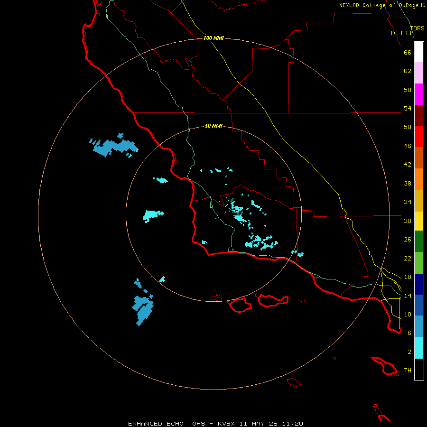Click the yellow 30 K FT swatch

[419, 221]
